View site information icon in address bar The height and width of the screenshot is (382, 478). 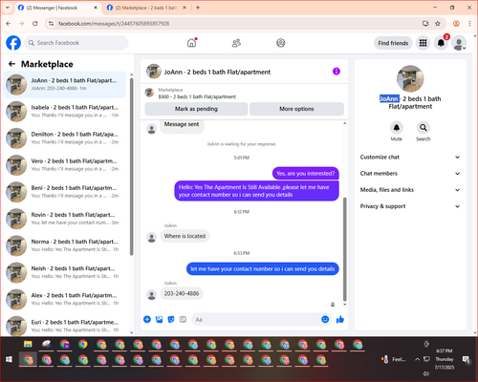[51, 23]
